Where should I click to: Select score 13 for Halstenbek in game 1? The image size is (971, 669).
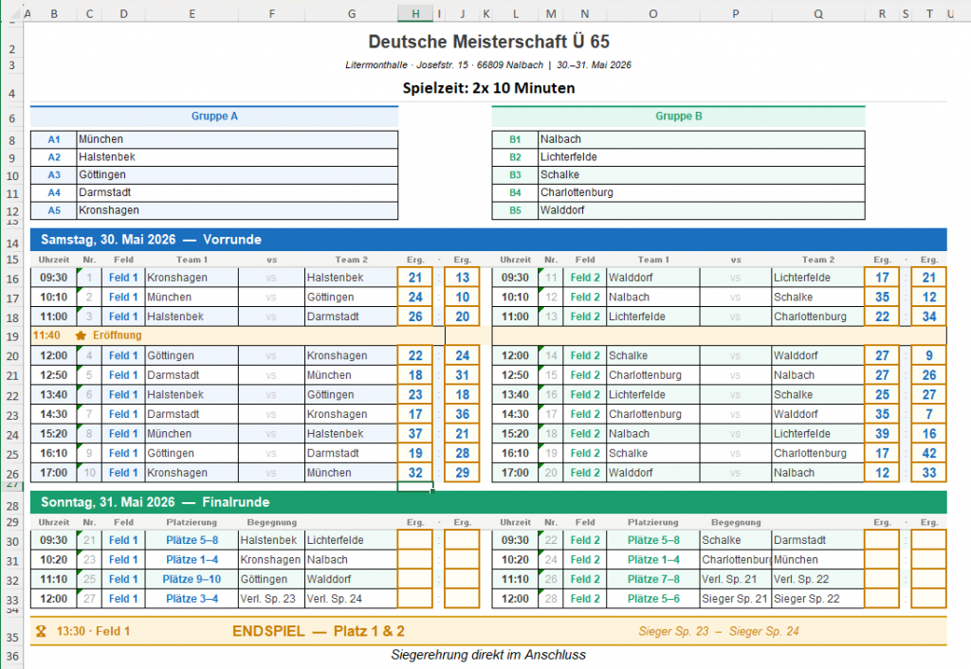462,278
